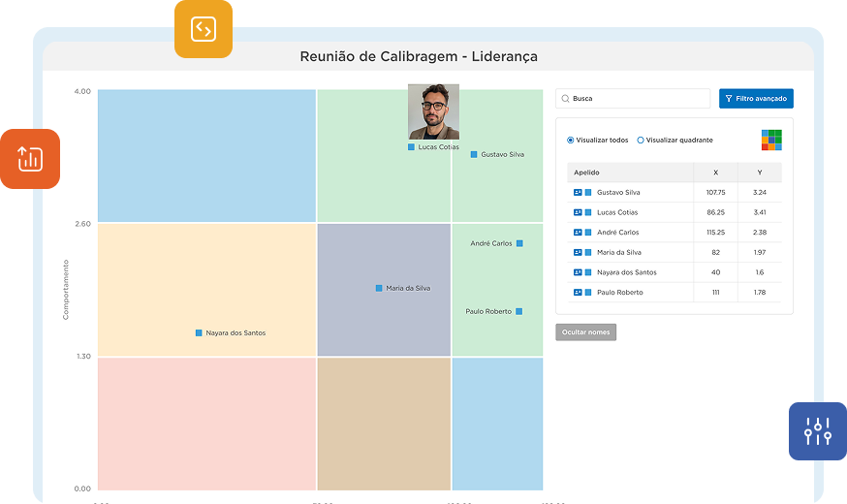Viewport: 847px width, 504px height.
Task: Click Nayara dos Santos name in table
Action: pyautogui.click(x=626, y=272)
